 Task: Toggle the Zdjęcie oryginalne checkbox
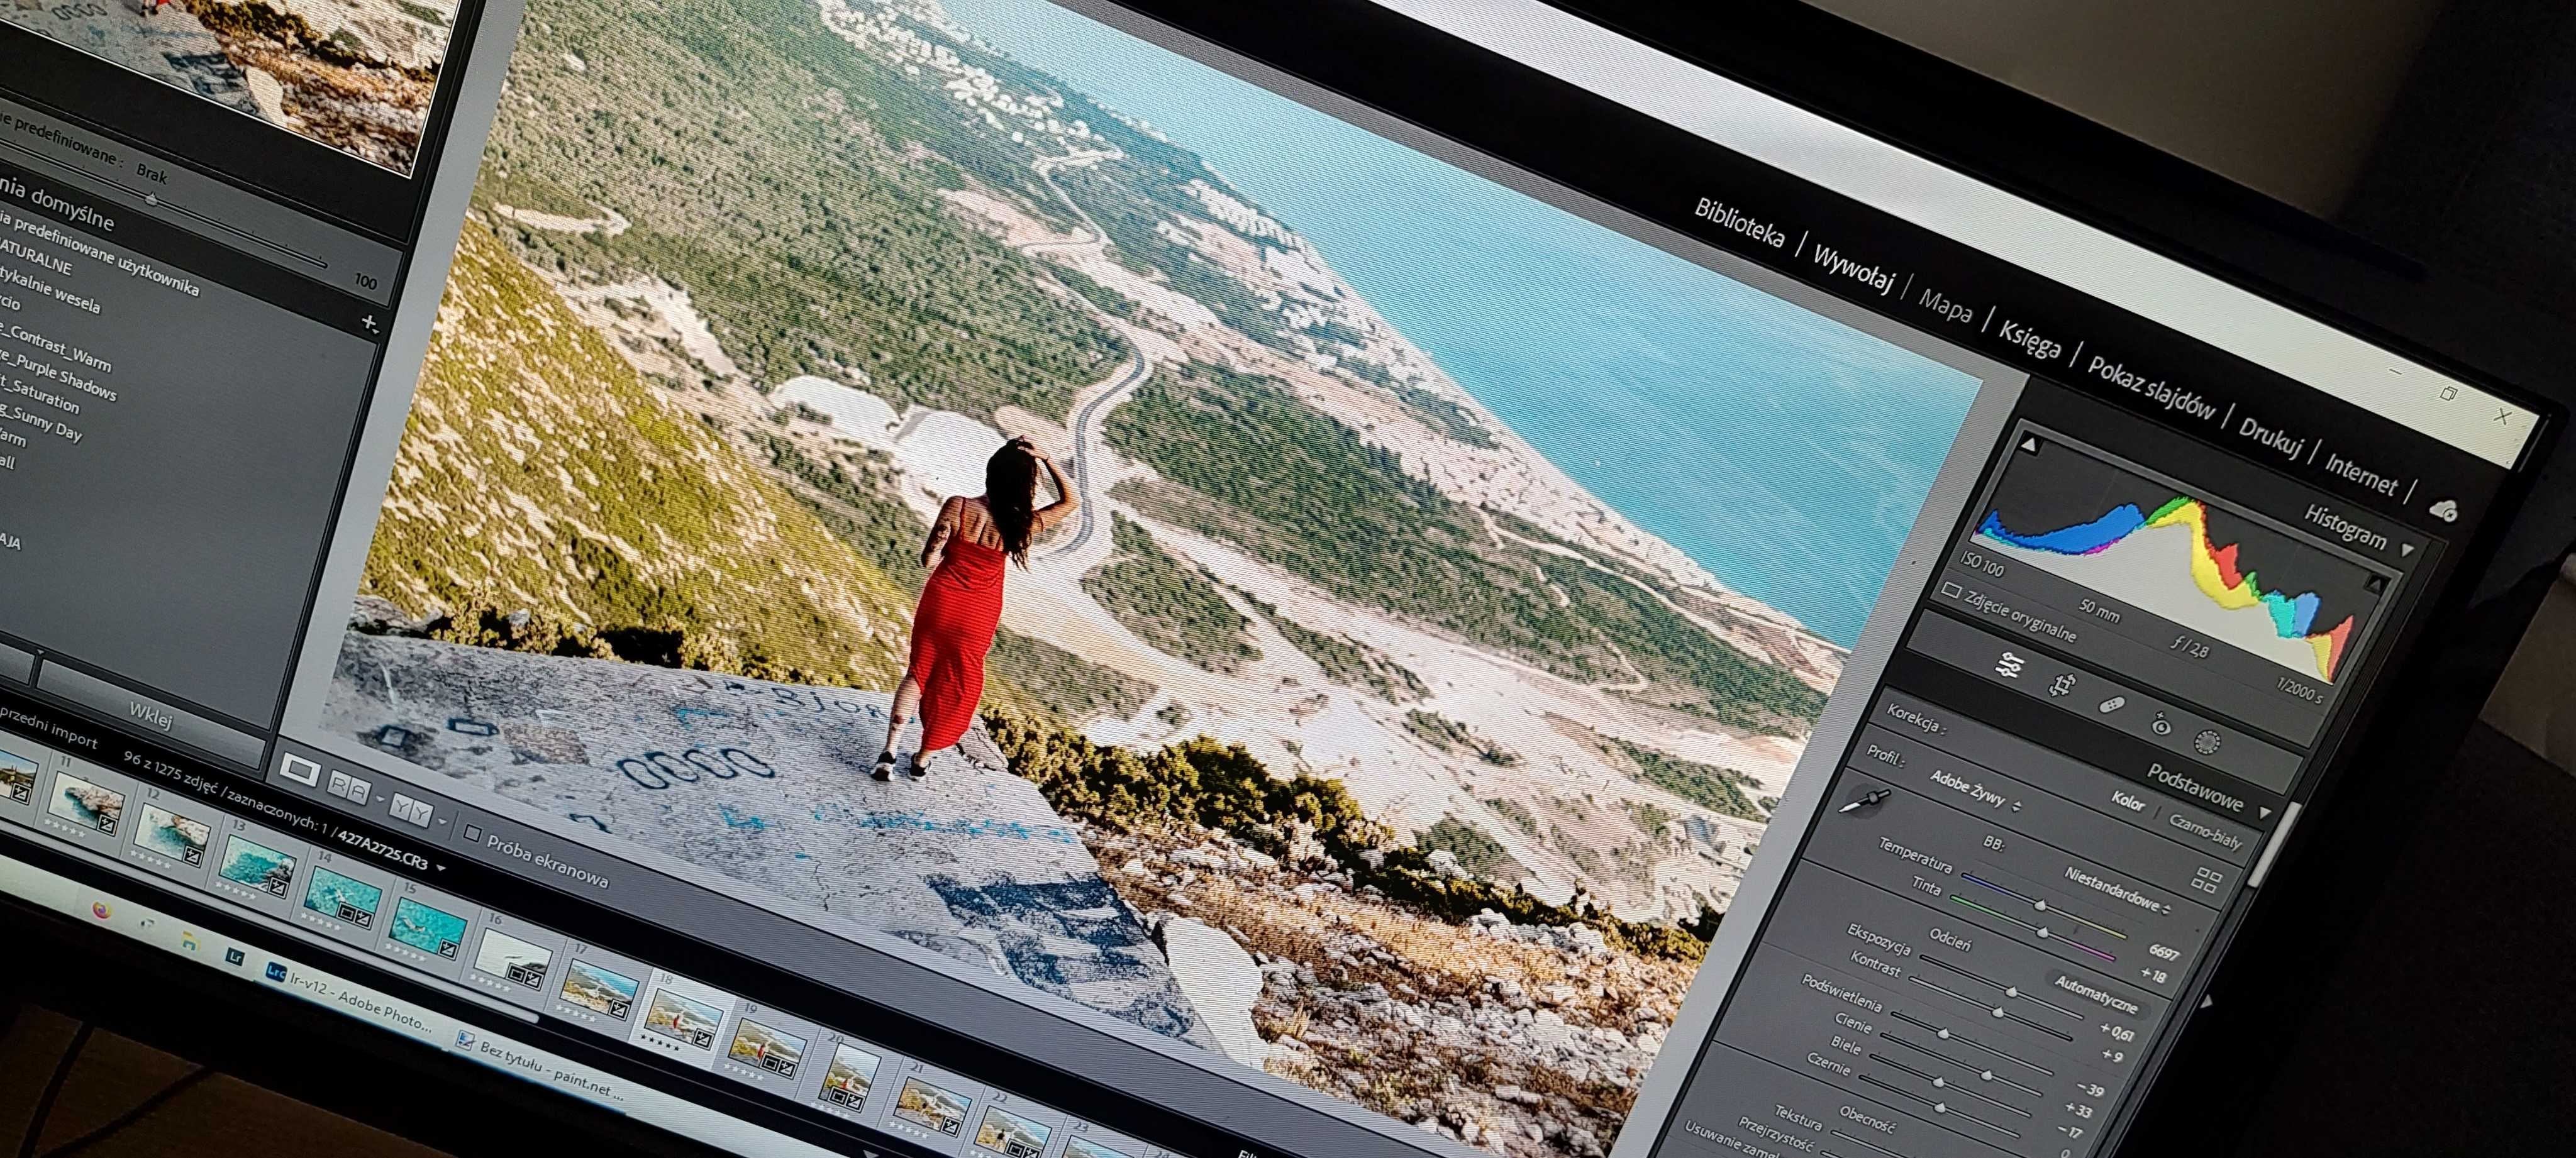[1951, 590]
